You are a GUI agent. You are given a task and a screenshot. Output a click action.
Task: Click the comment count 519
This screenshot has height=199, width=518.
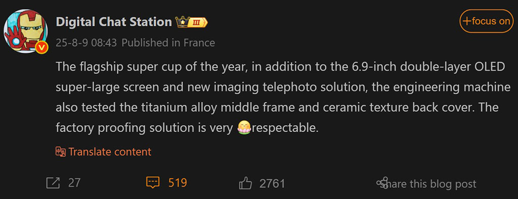click(x=178, y=183)
